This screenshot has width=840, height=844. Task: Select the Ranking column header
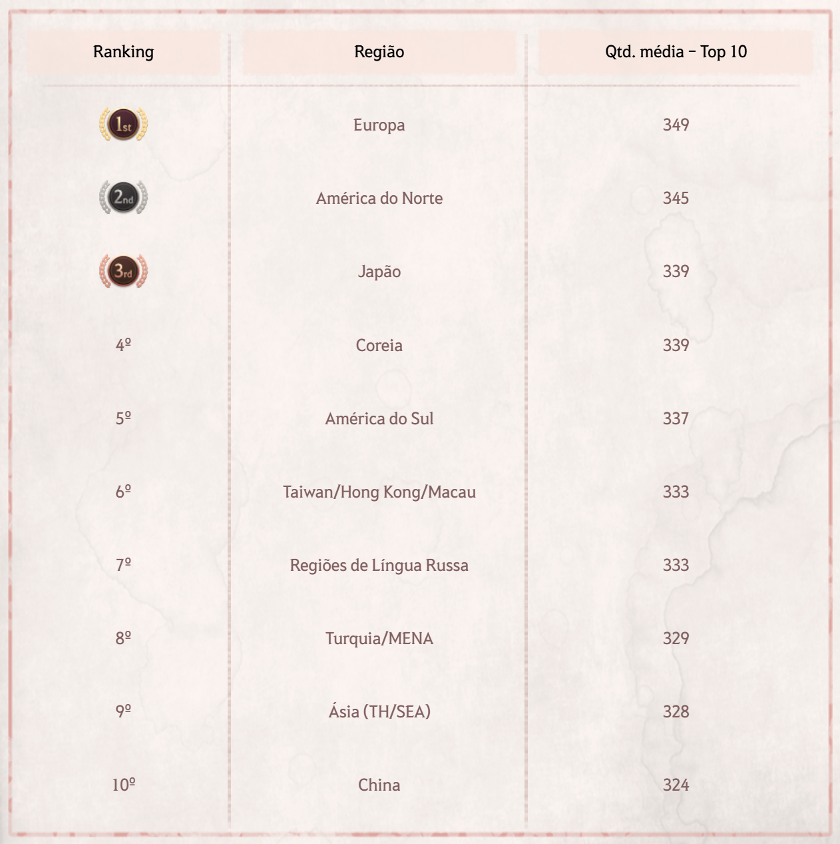(x=123, y=52)
